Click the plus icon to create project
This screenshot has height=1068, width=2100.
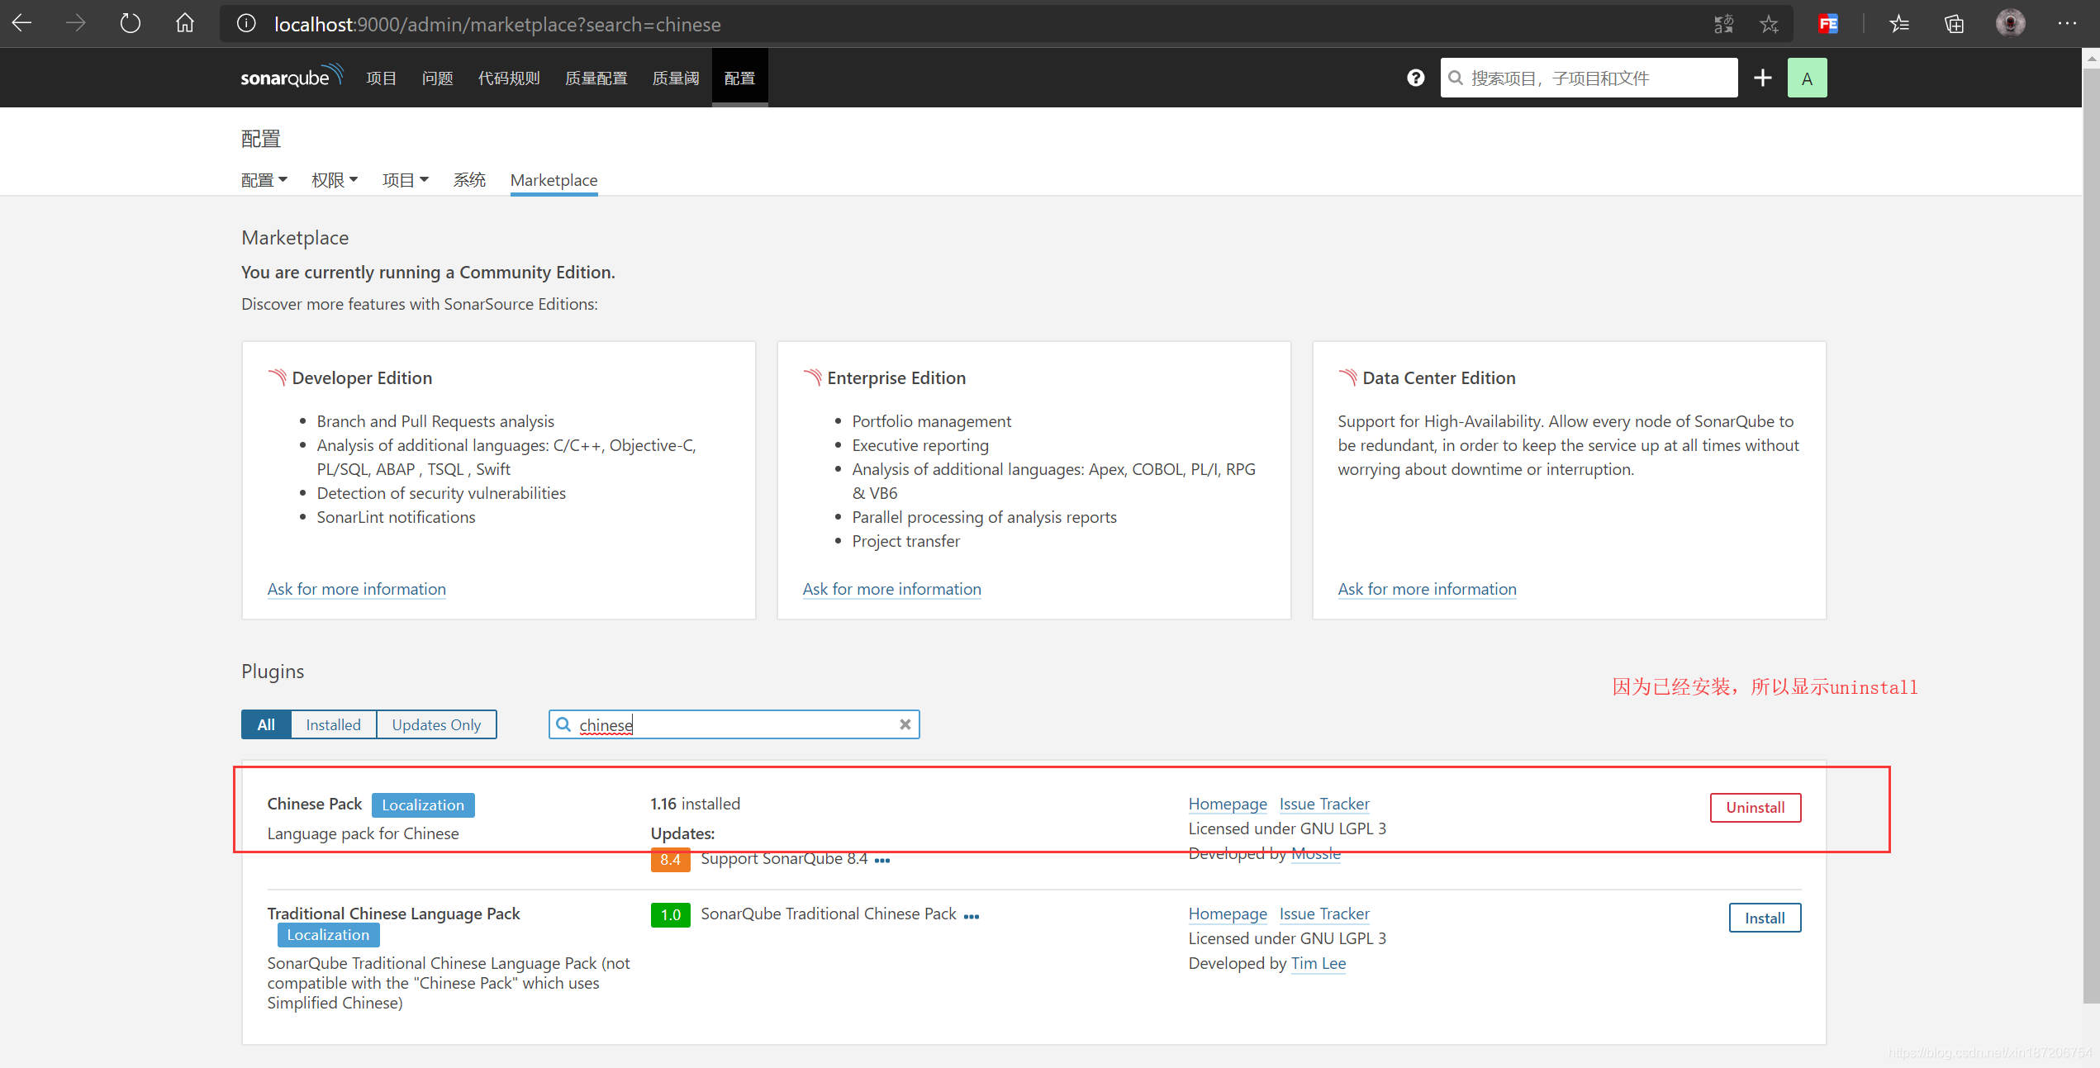(1763, 78)
